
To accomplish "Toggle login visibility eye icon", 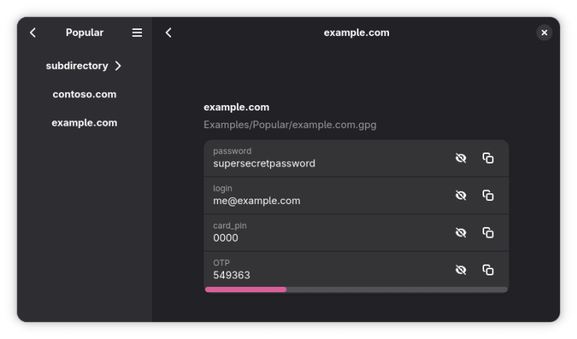I will pyautogui.click(x=460, y=196).
